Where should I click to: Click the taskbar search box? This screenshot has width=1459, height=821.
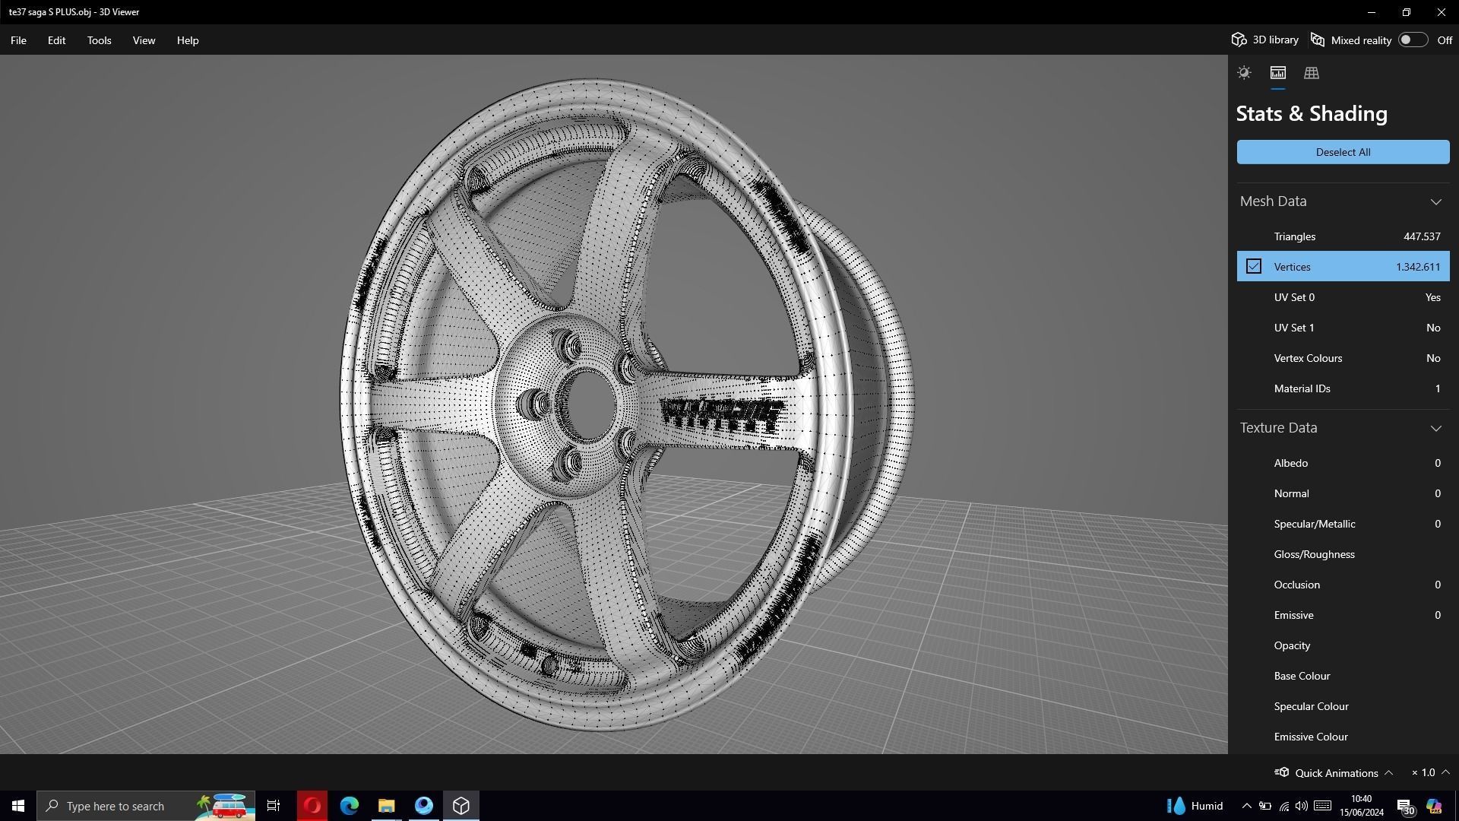[x=147, y=806]
